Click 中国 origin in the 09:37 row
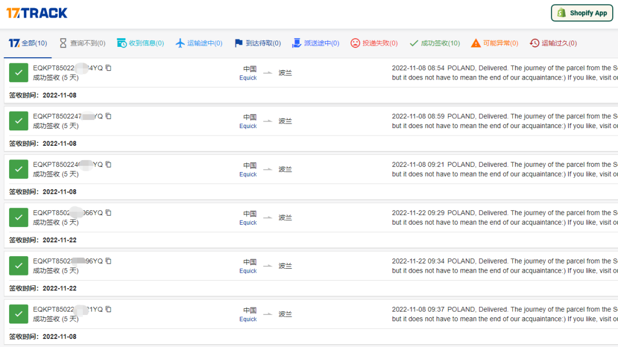The width and height of the screenshot is (618, 347). pos(250,310)
